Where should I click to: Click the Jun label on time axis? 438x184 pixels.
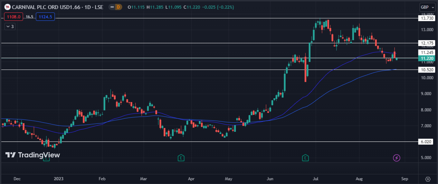coord(270,179)
